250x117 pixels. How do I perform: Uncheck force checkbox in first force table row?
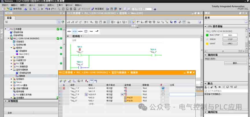pyautogui.click(x=163, y=88)
